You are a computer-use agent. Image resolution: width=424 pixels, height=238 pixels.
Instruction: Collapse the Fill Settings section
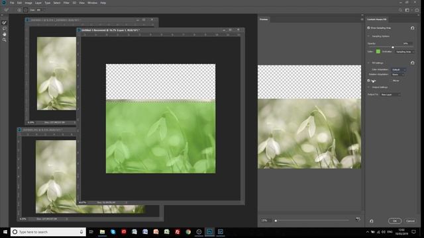pos(368,63)
